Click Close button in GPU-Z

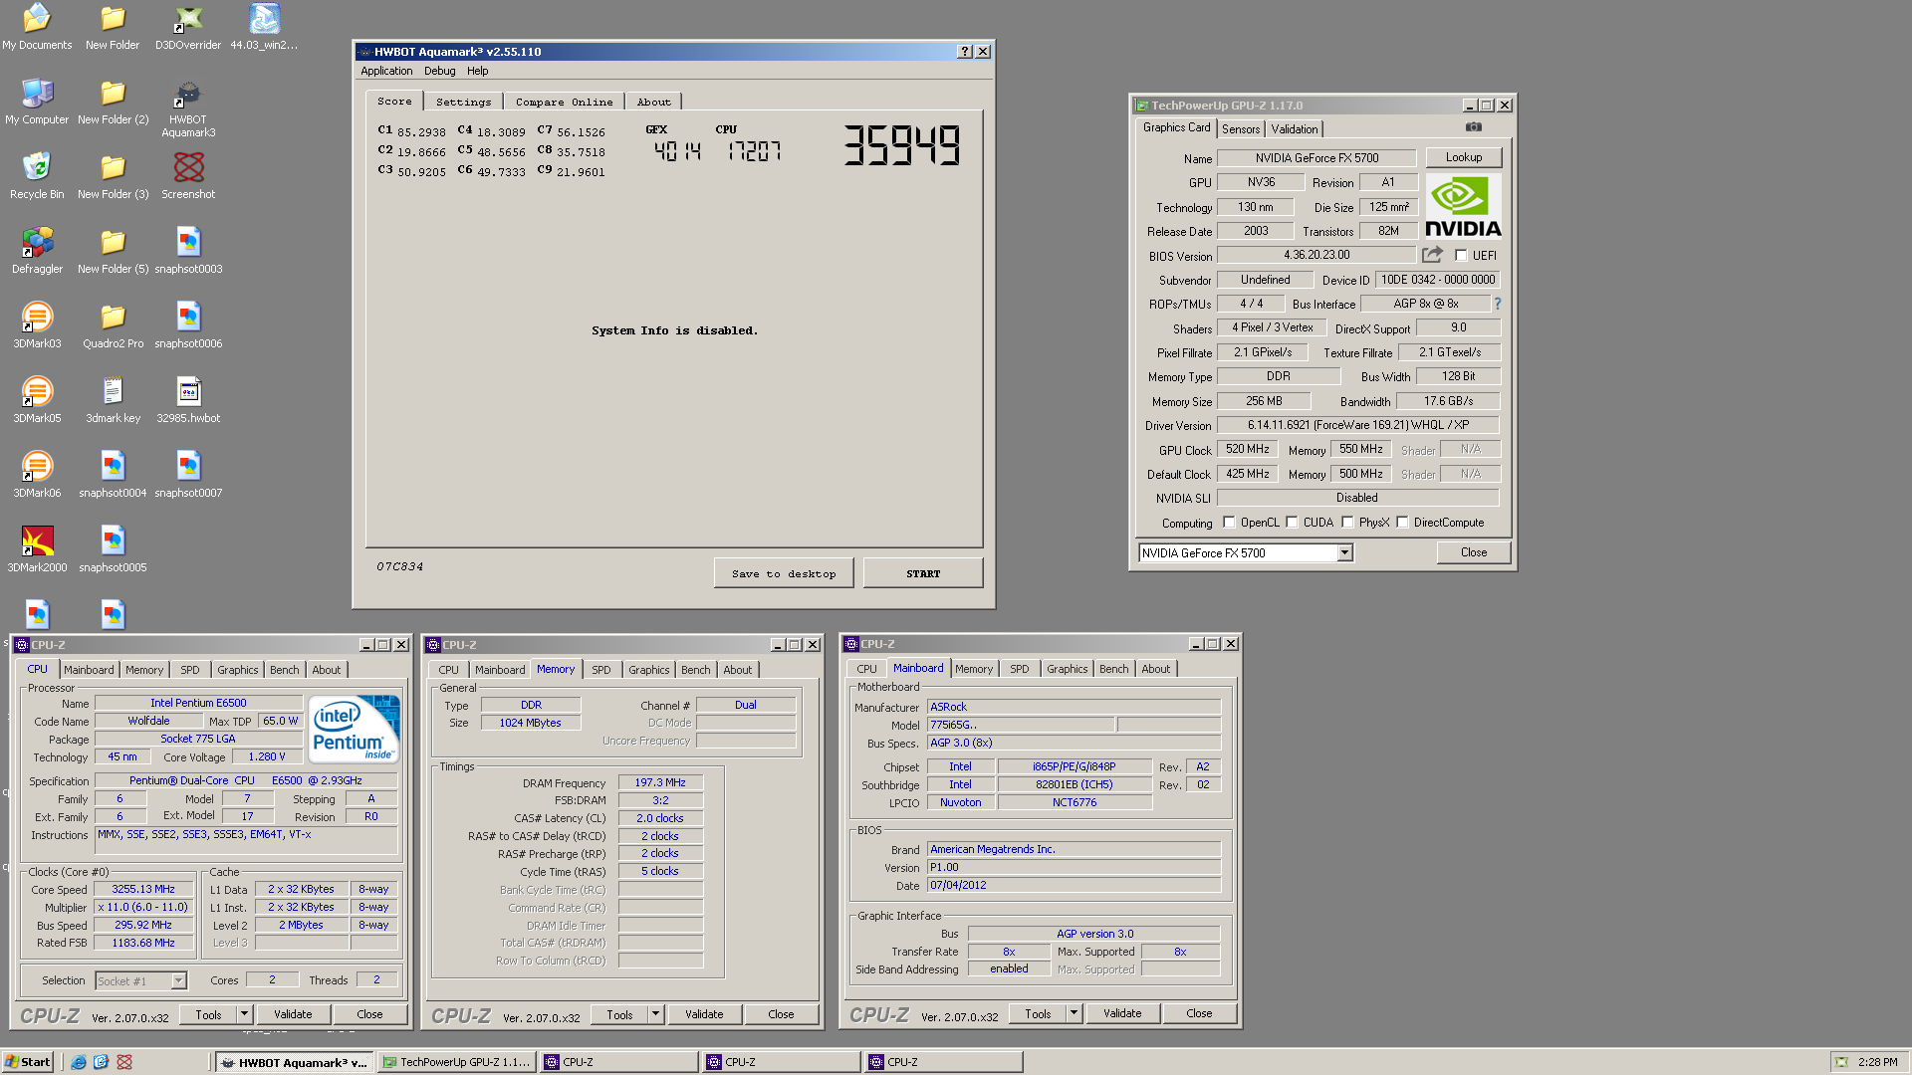pyautogui.click(x=1474, y=552)
